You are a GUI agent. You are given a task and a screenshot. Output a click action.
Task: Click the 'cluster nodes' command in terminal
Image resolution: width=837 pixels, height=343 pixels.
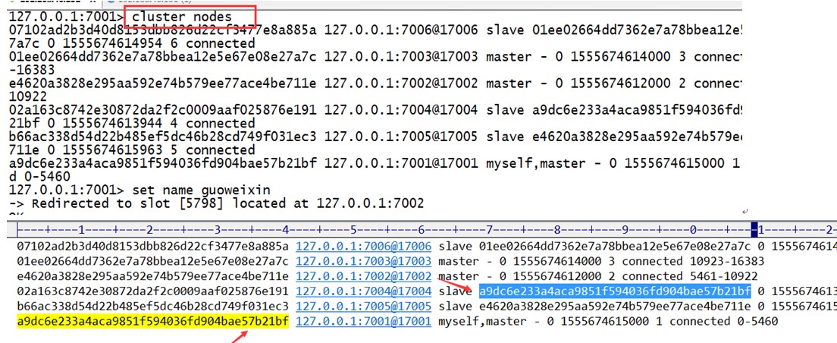tap(183, 17)
